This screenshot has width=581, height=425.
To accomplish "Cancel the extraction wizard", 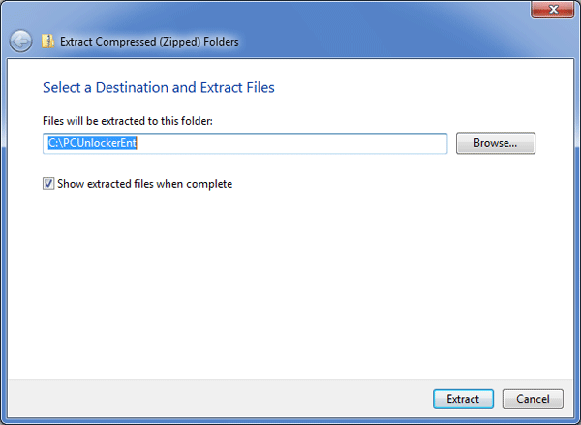I will 533,399.
